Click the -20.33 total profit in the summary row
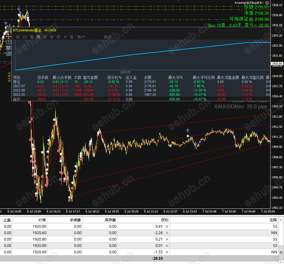This screenshot has height=264, width=284. click(x=157, y=259)
